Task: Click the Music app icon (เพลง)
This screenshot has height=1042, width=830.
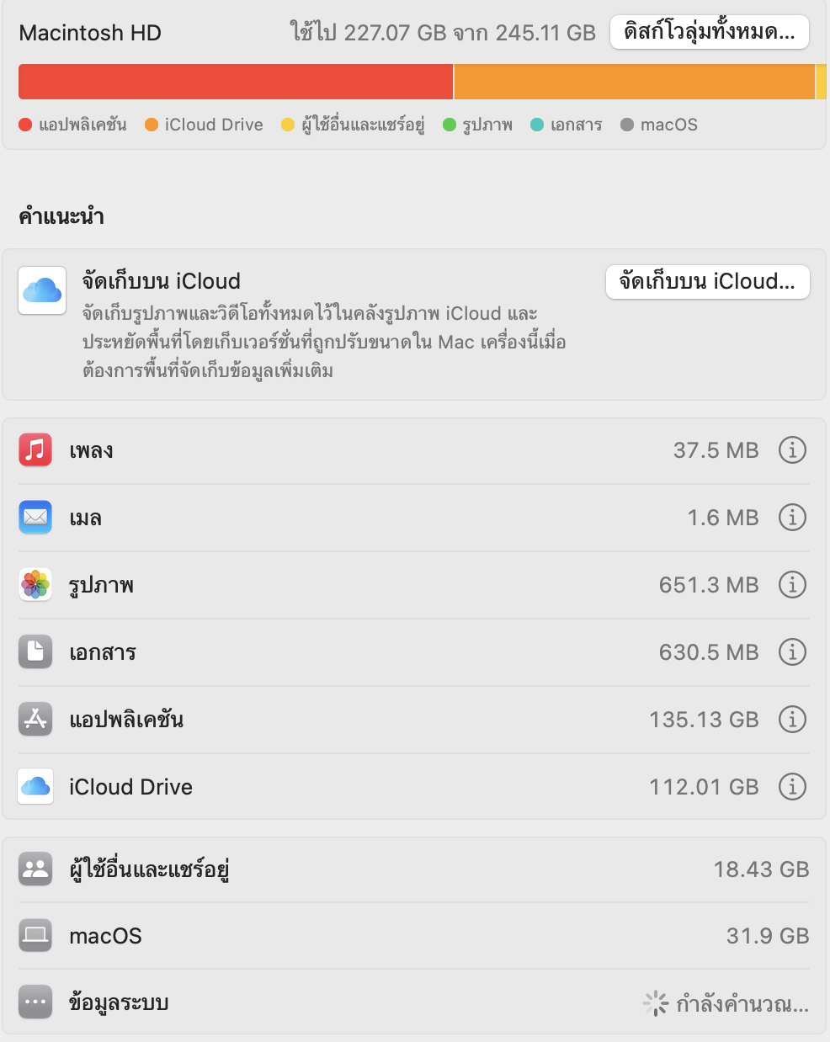Action: (x=35, y=450)
